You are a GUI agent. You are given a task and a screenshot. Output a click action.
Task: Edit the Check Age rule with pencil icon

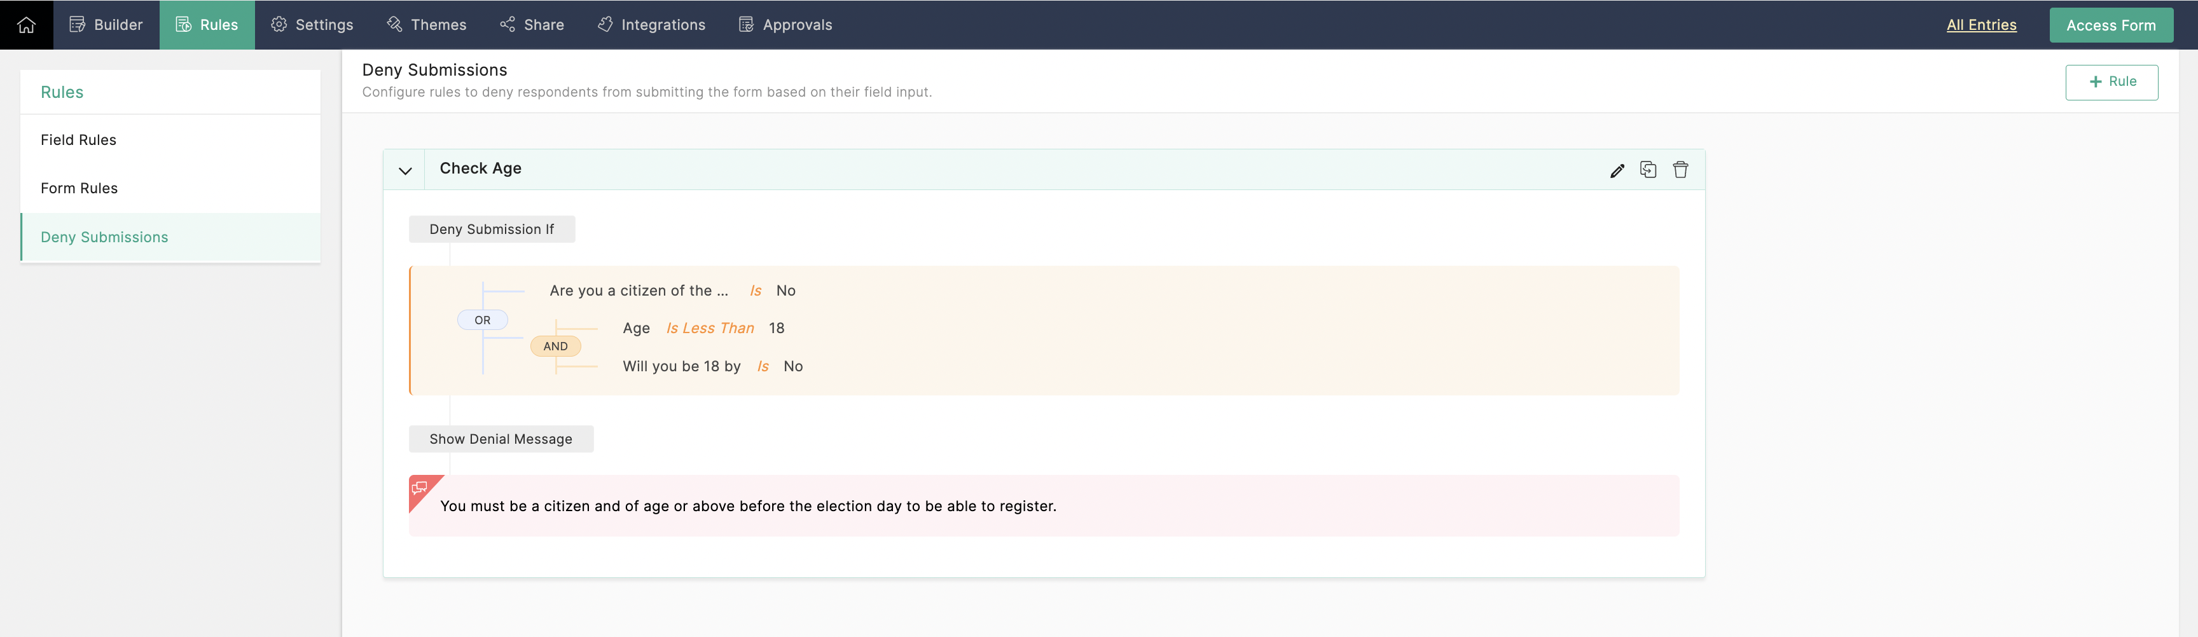click(x=1617, y=170)
